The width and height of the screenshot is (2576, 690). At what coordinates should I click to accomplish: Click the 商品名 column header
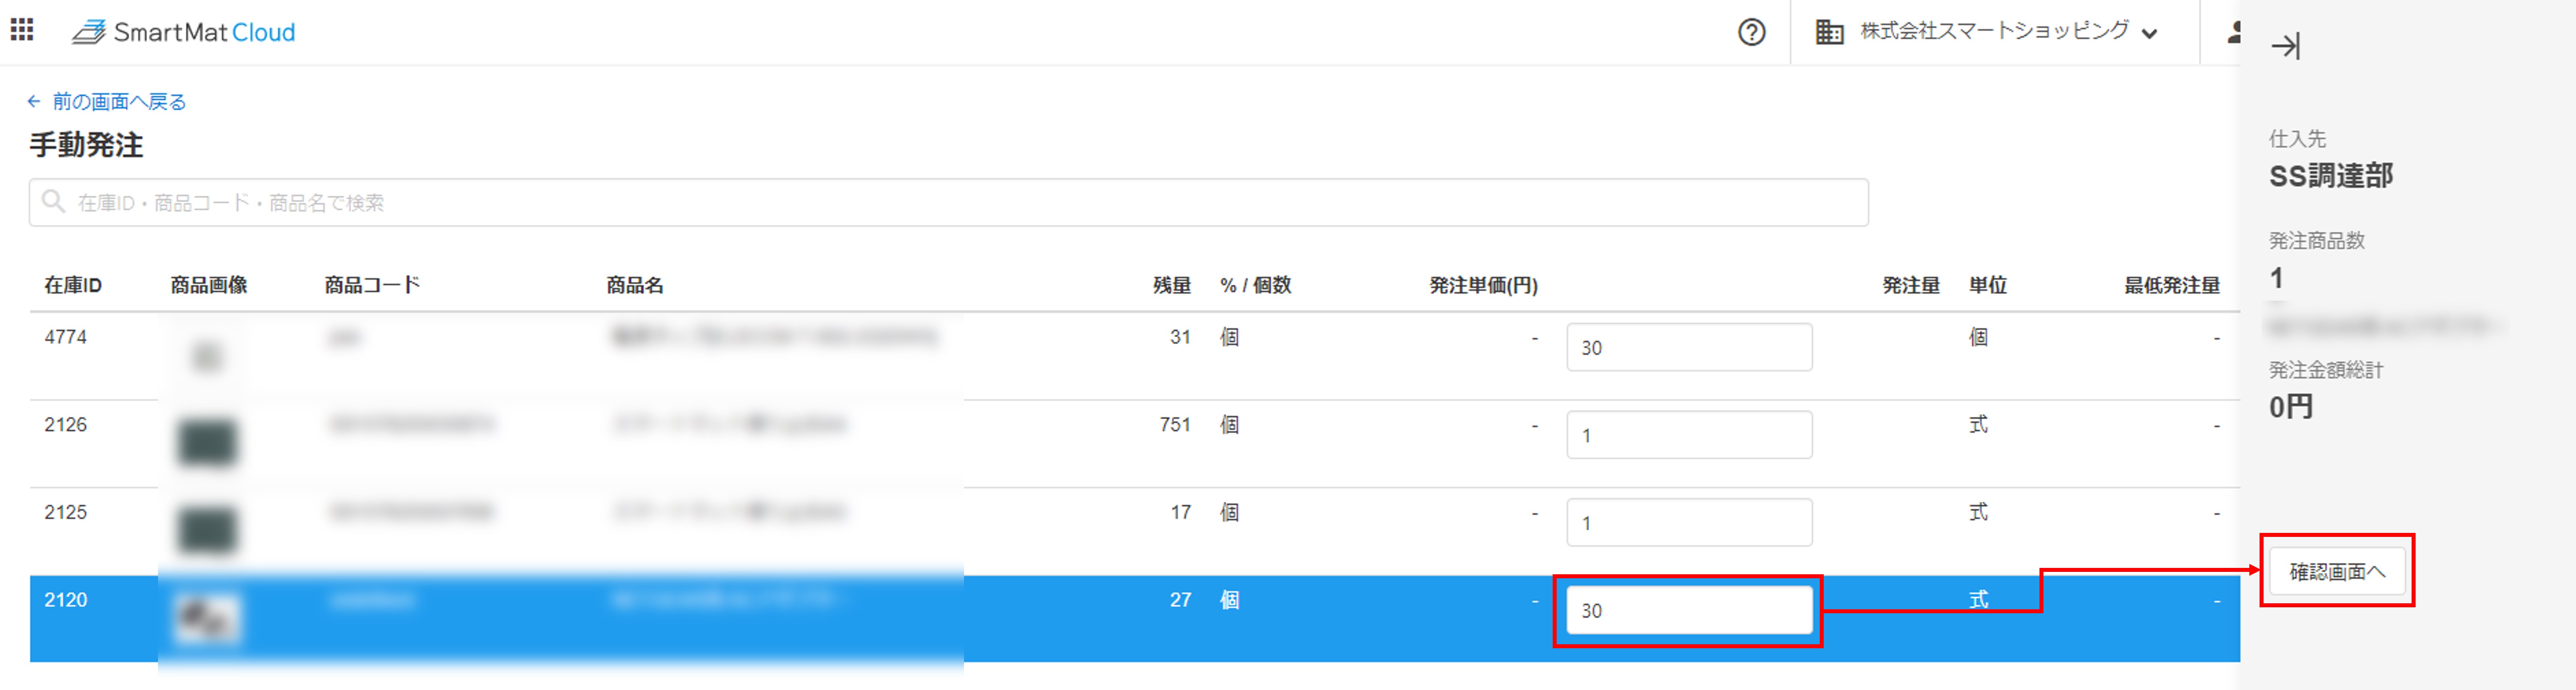coord(635,286)
